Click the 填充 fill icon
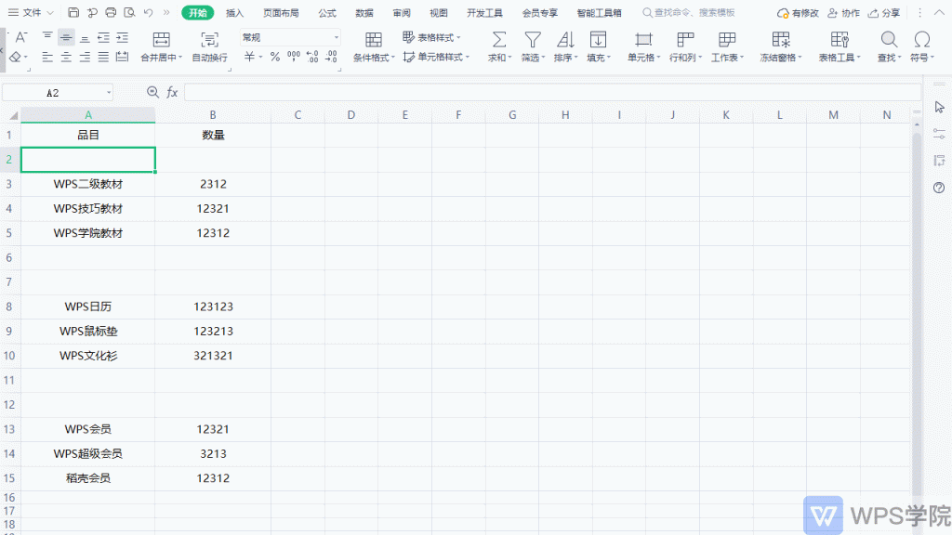Image resolution: width=952 pixels, height=535 pixels. [x=598, y=40]
